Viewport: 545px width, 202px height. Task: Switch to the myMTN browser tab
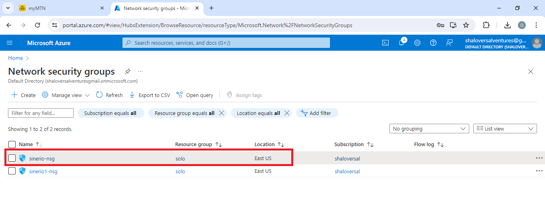pyautogui.click(x=62, y=8)
